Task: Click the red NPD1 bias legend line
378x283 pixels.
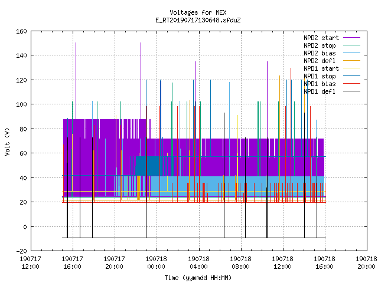Action: point(352,84)
